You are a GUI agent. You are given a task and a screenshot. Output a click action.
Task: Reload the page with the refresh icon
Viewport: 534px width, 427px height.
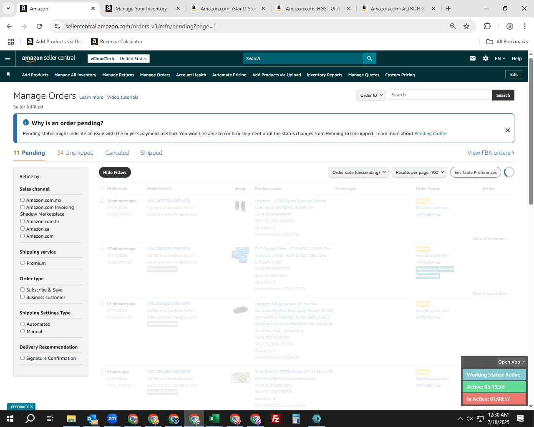39,26
